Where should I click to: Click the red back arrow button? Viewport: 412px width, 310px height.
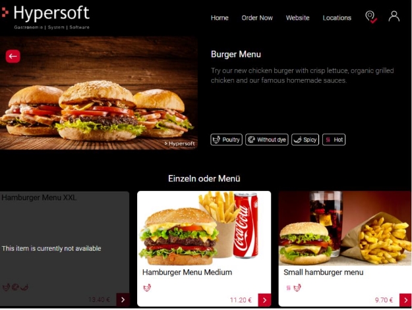pos(13,56)
